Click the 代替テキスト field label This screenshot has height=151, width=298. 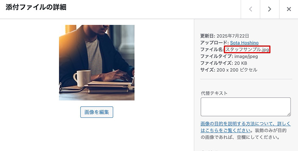coord(214,93)
